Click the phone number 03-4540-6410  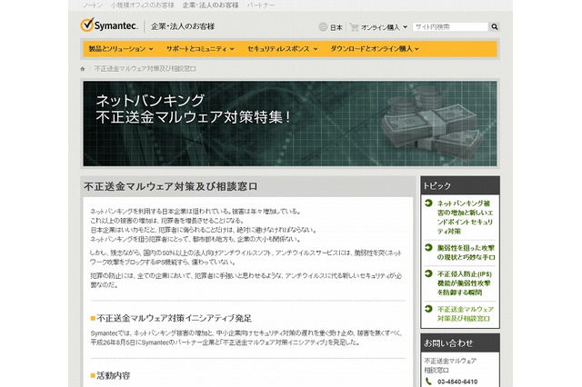[457, 382]
